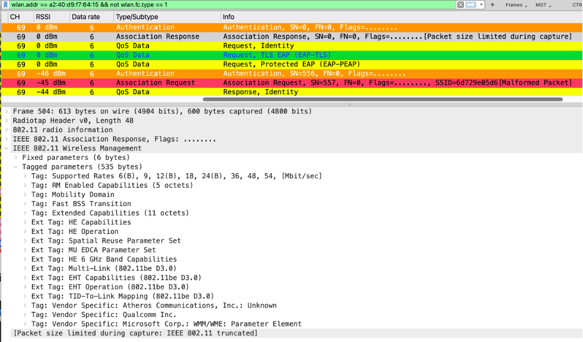The image size is (583, 342).
Task: Click the CTR filter button
Action: point(576,5)
